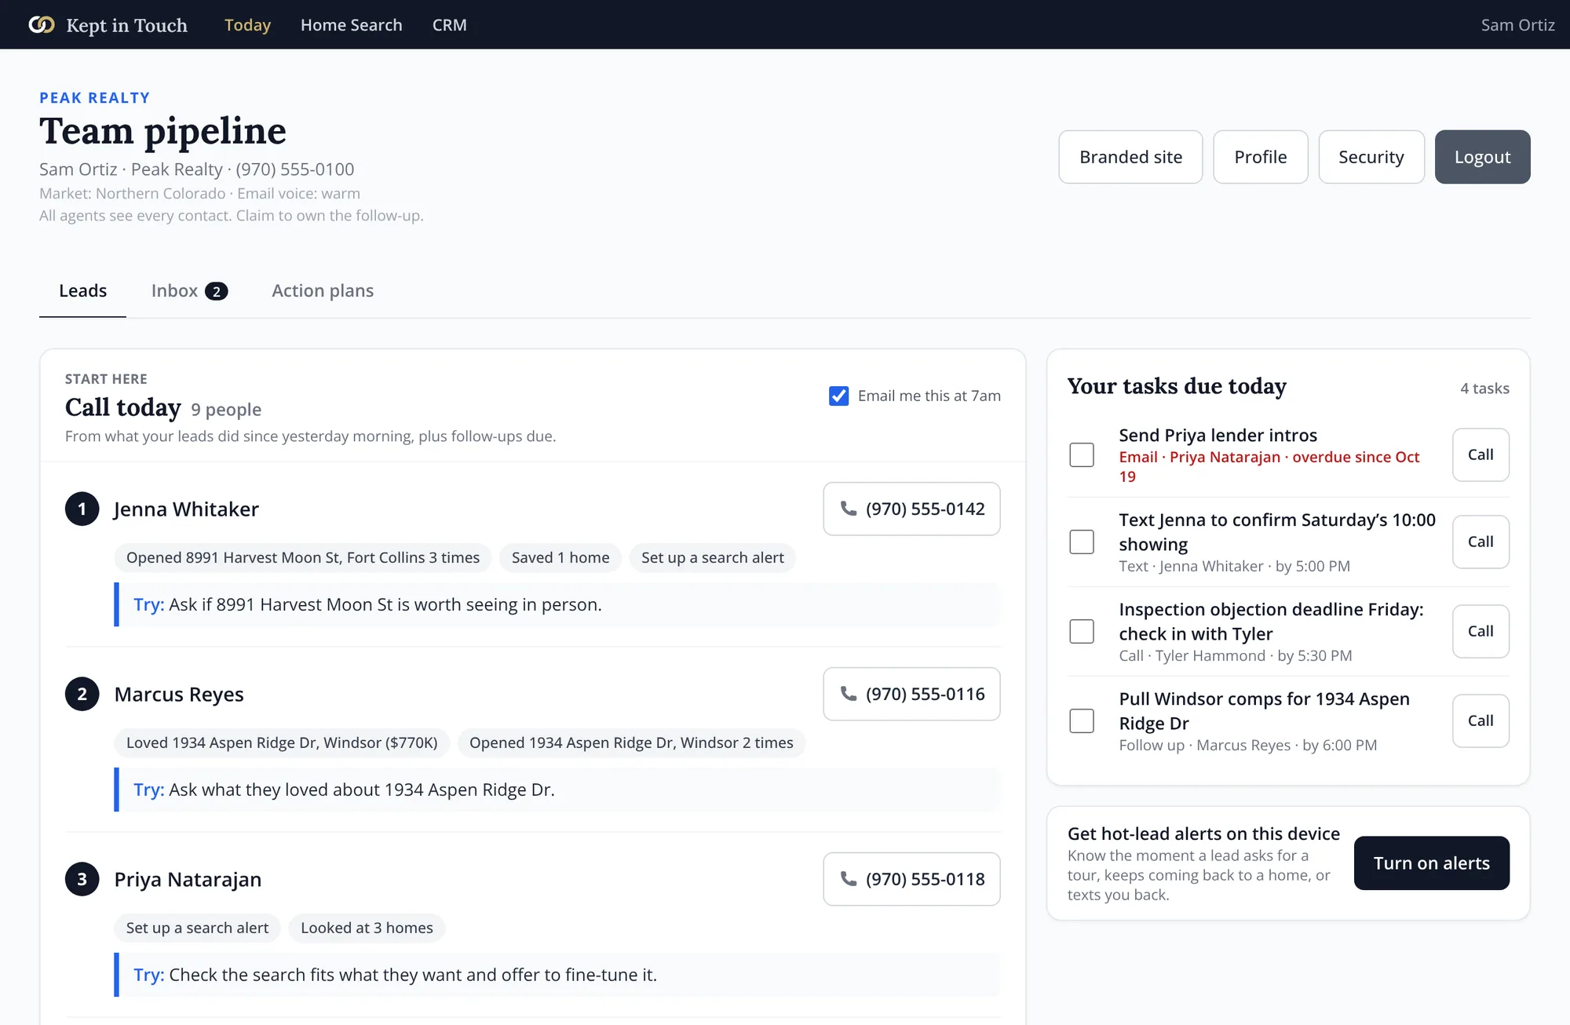Click Call for Text Jenna confirm showing task

(1481, 542)
